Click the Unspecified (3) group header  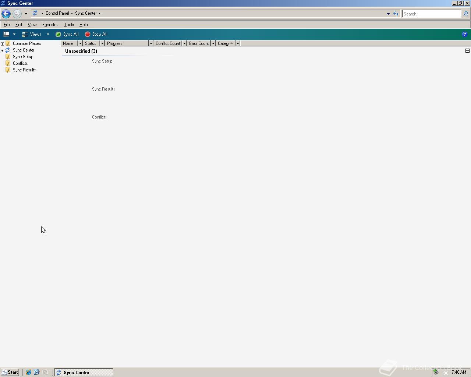[81, 51]
